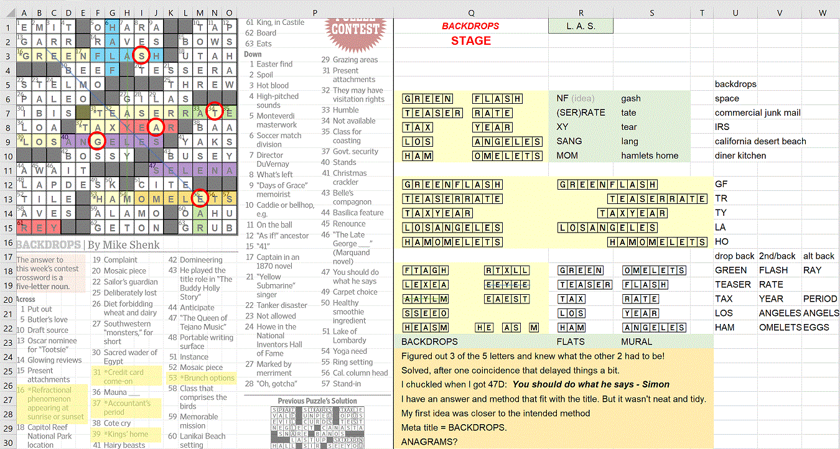This screenshot has height=449, width=840.
Task: Click the 'XY' cell
Action: coord(581,127)
